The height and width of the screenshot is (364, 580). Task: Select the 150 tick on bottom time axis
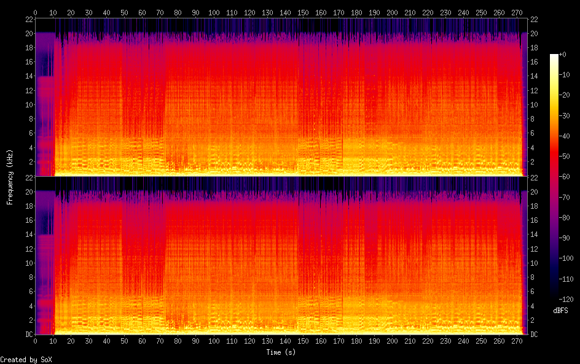[302, 342]
